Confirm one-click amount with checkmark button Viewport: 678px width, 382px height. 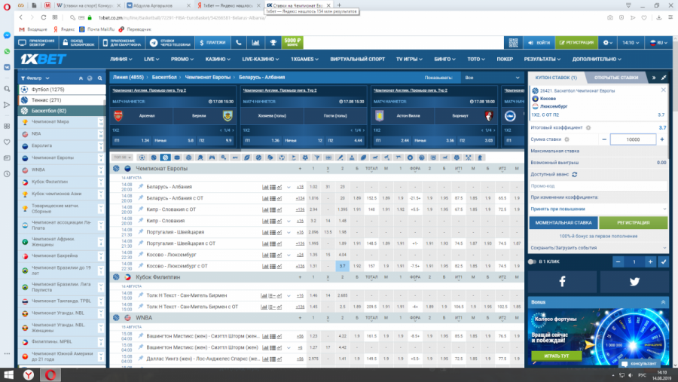point(663,261)
